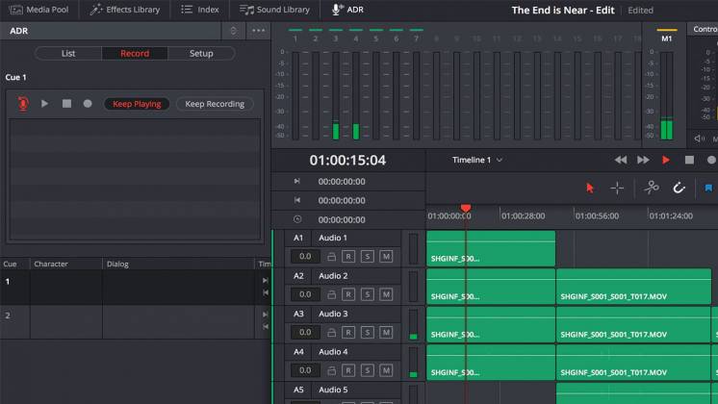The height and width of the screenshot is (404, 718).
Task: Click Audio 2 volume value 0.0
Action: coord(305,294)
